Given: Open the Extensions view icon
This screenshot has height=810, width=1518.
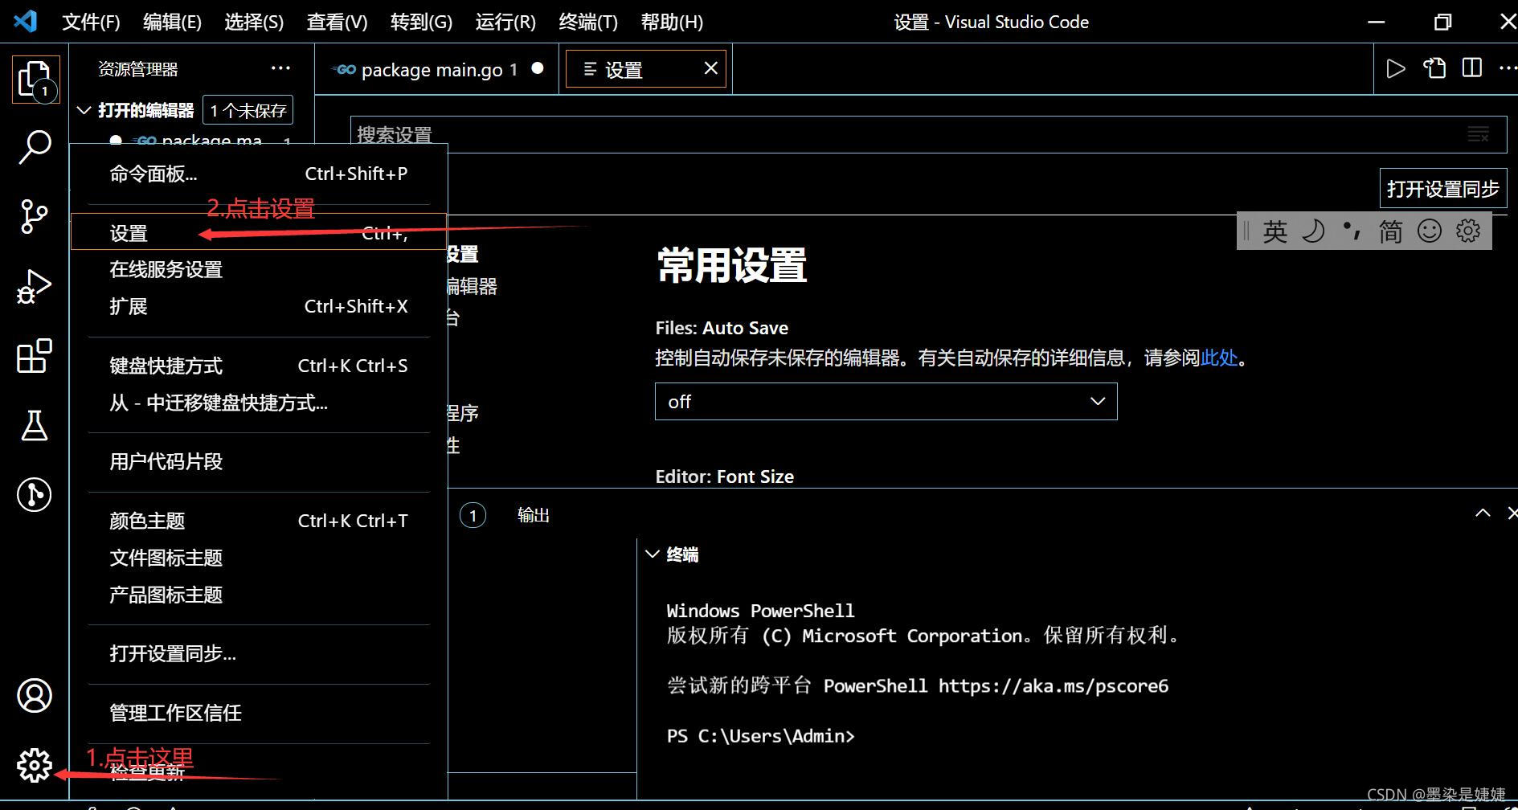Looking at the screenshot, I should [x=35, y=355].
